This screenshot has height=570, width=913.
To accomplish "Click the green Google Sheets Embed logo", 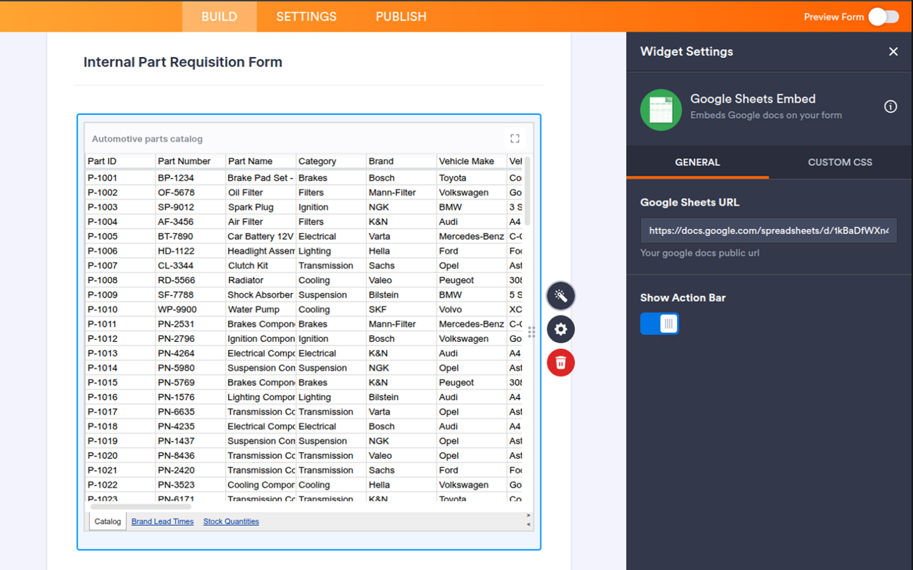I will tap(661, 110).
